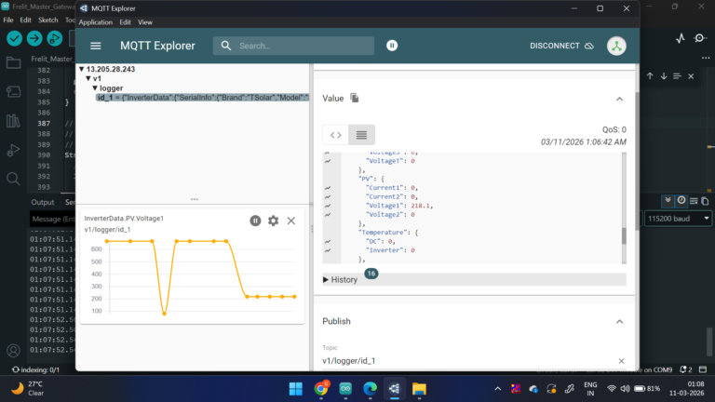Toggle serial monitor timestamp icon

(681, 200)
